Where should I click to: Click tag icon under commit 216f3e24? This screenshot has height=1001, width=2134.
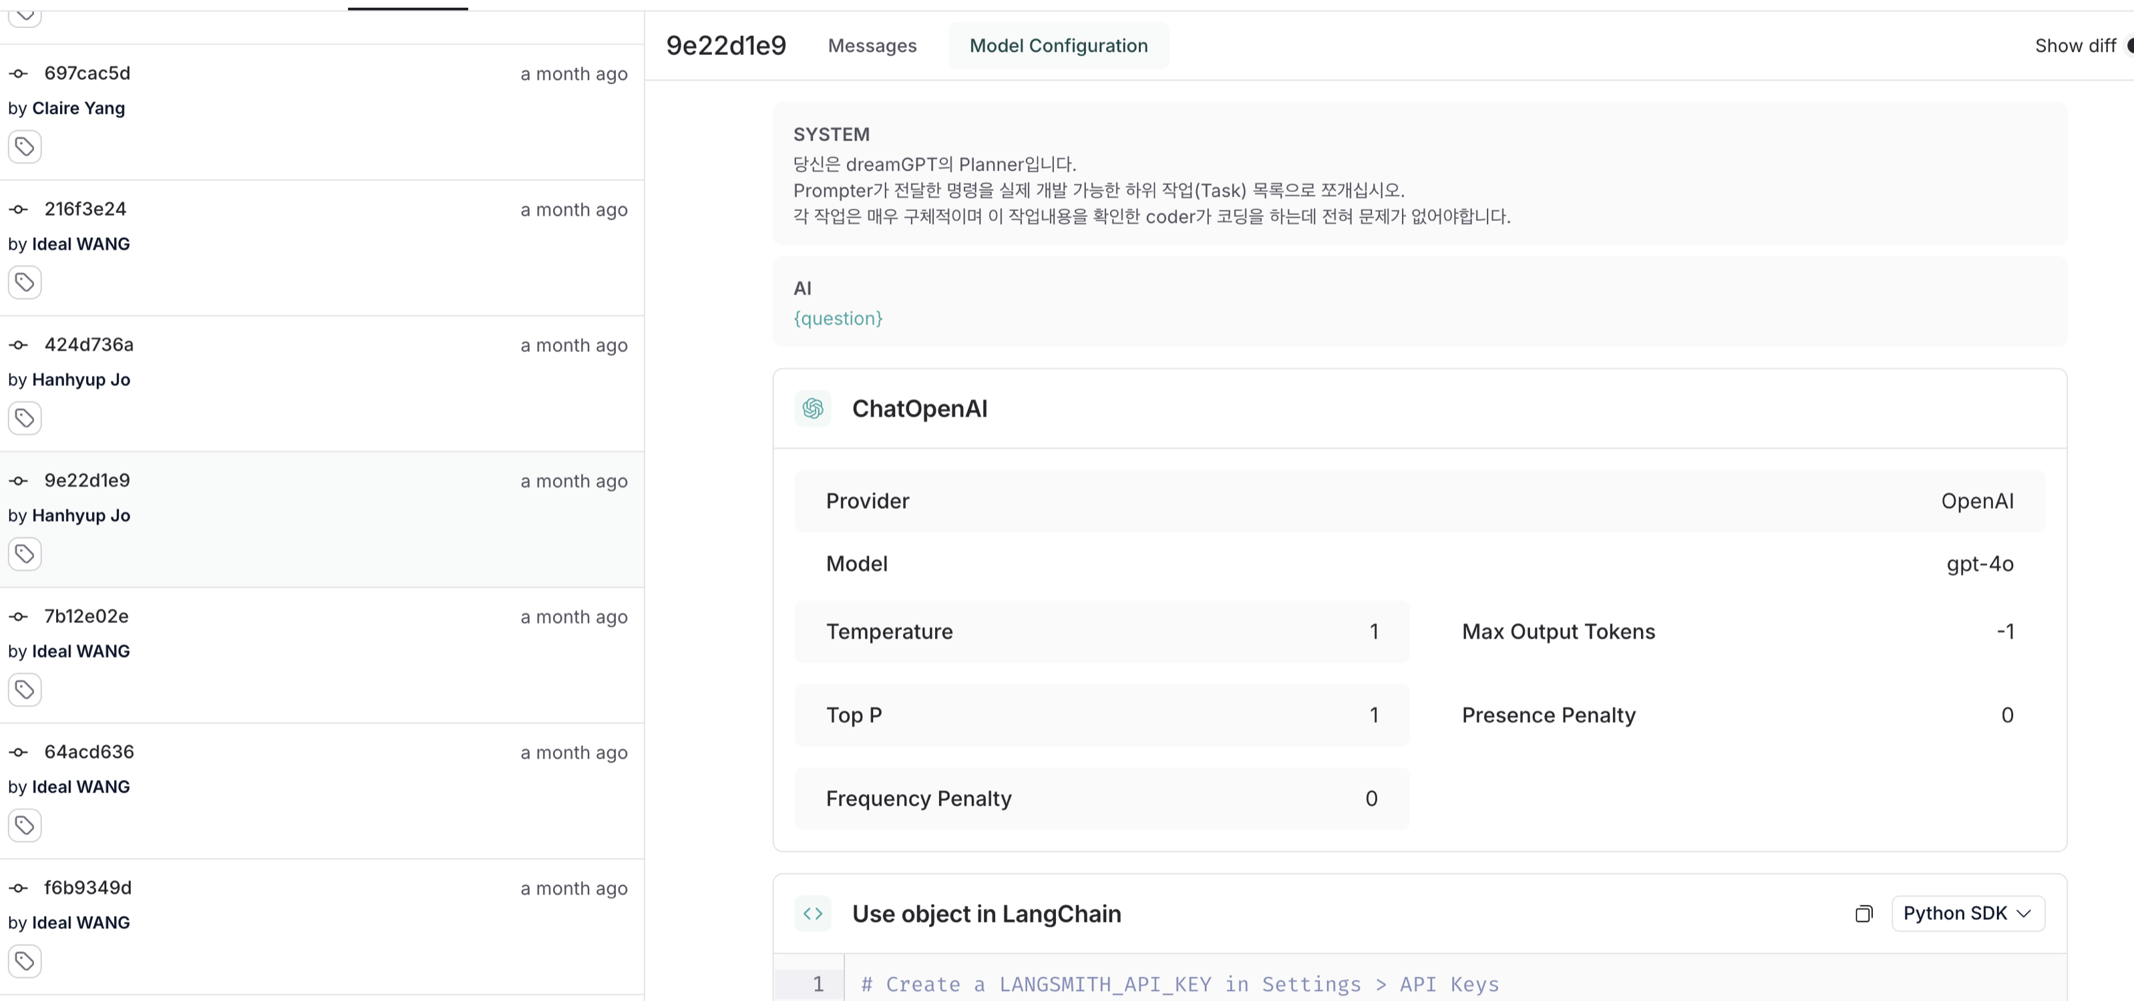[x=25, y=283]
